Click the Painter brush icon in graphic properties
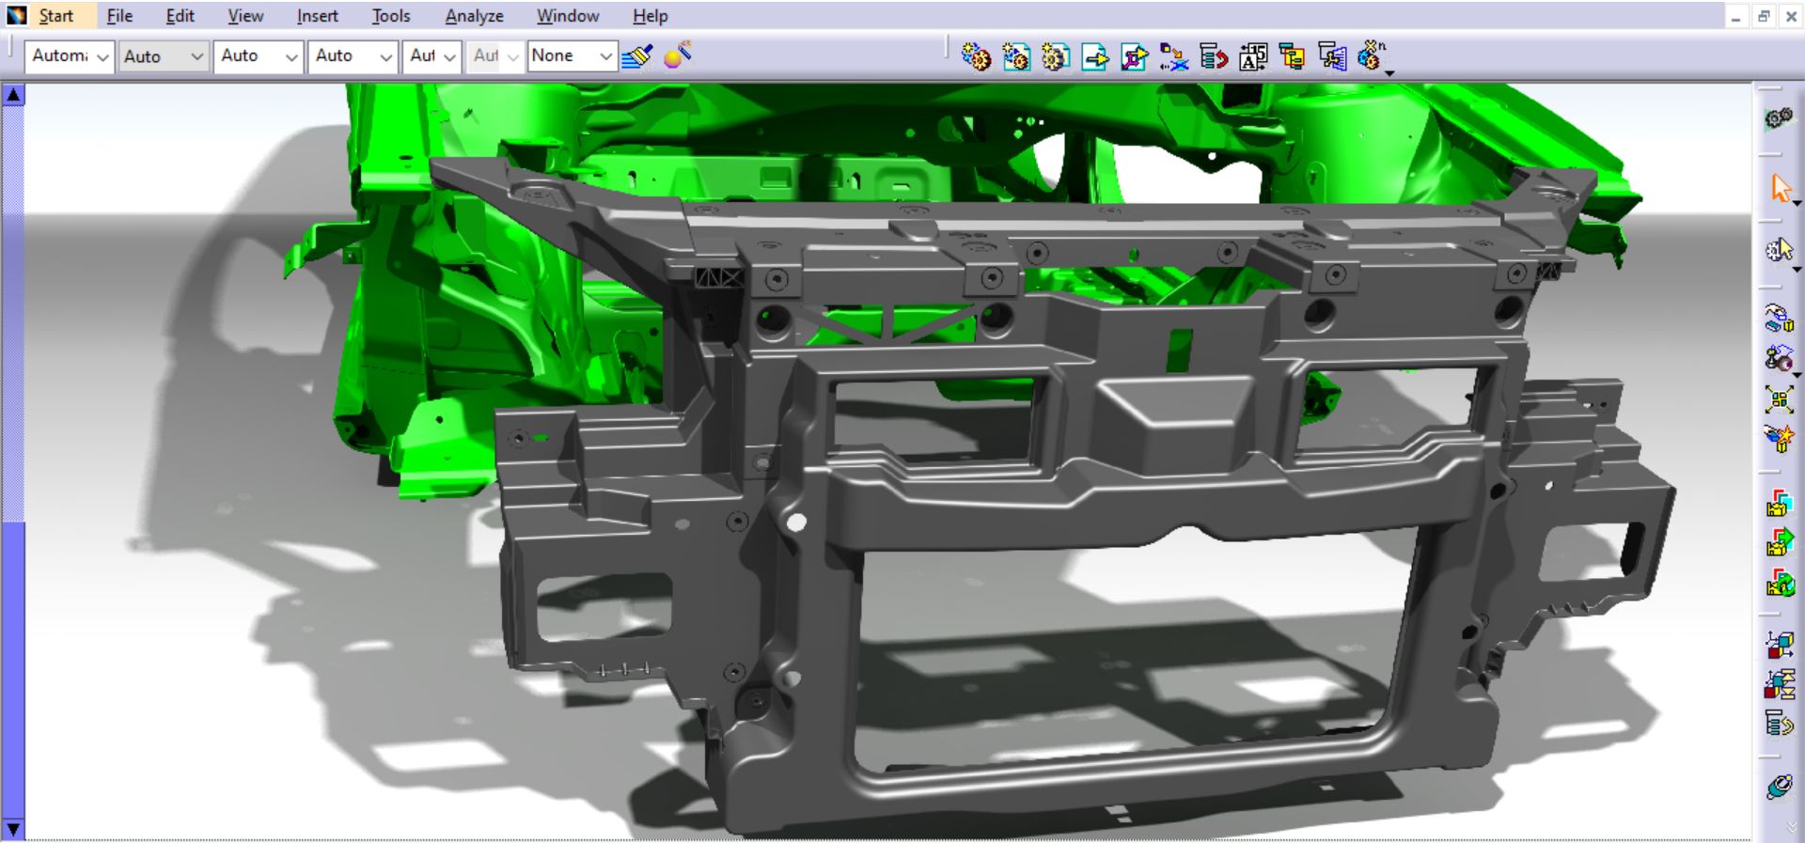 [637, 56]
